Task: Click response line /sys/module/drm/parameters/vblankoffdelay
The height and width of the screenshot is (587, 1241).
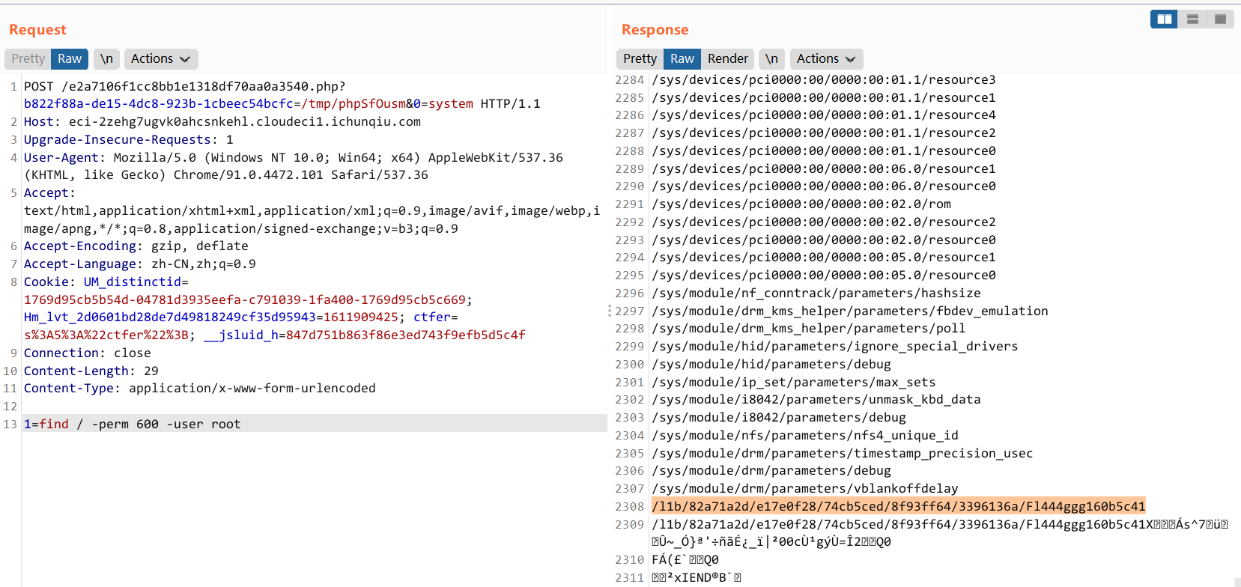Action: (805, 488)
